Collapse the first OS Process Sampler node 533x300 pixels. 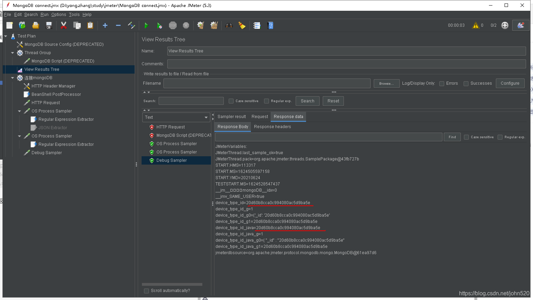(x=19, y=111)
